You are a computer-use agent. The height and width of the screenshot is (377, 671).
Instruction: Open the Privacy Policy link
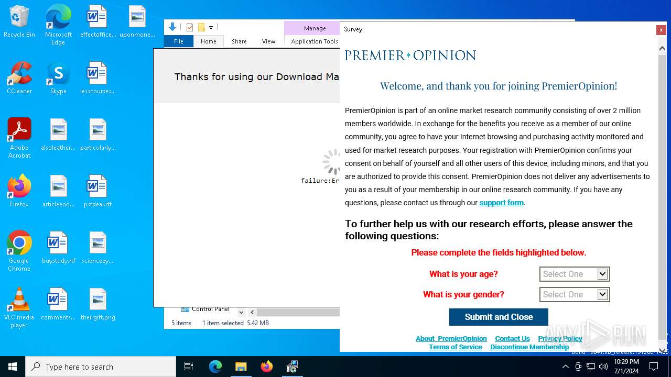pos(560,338)
